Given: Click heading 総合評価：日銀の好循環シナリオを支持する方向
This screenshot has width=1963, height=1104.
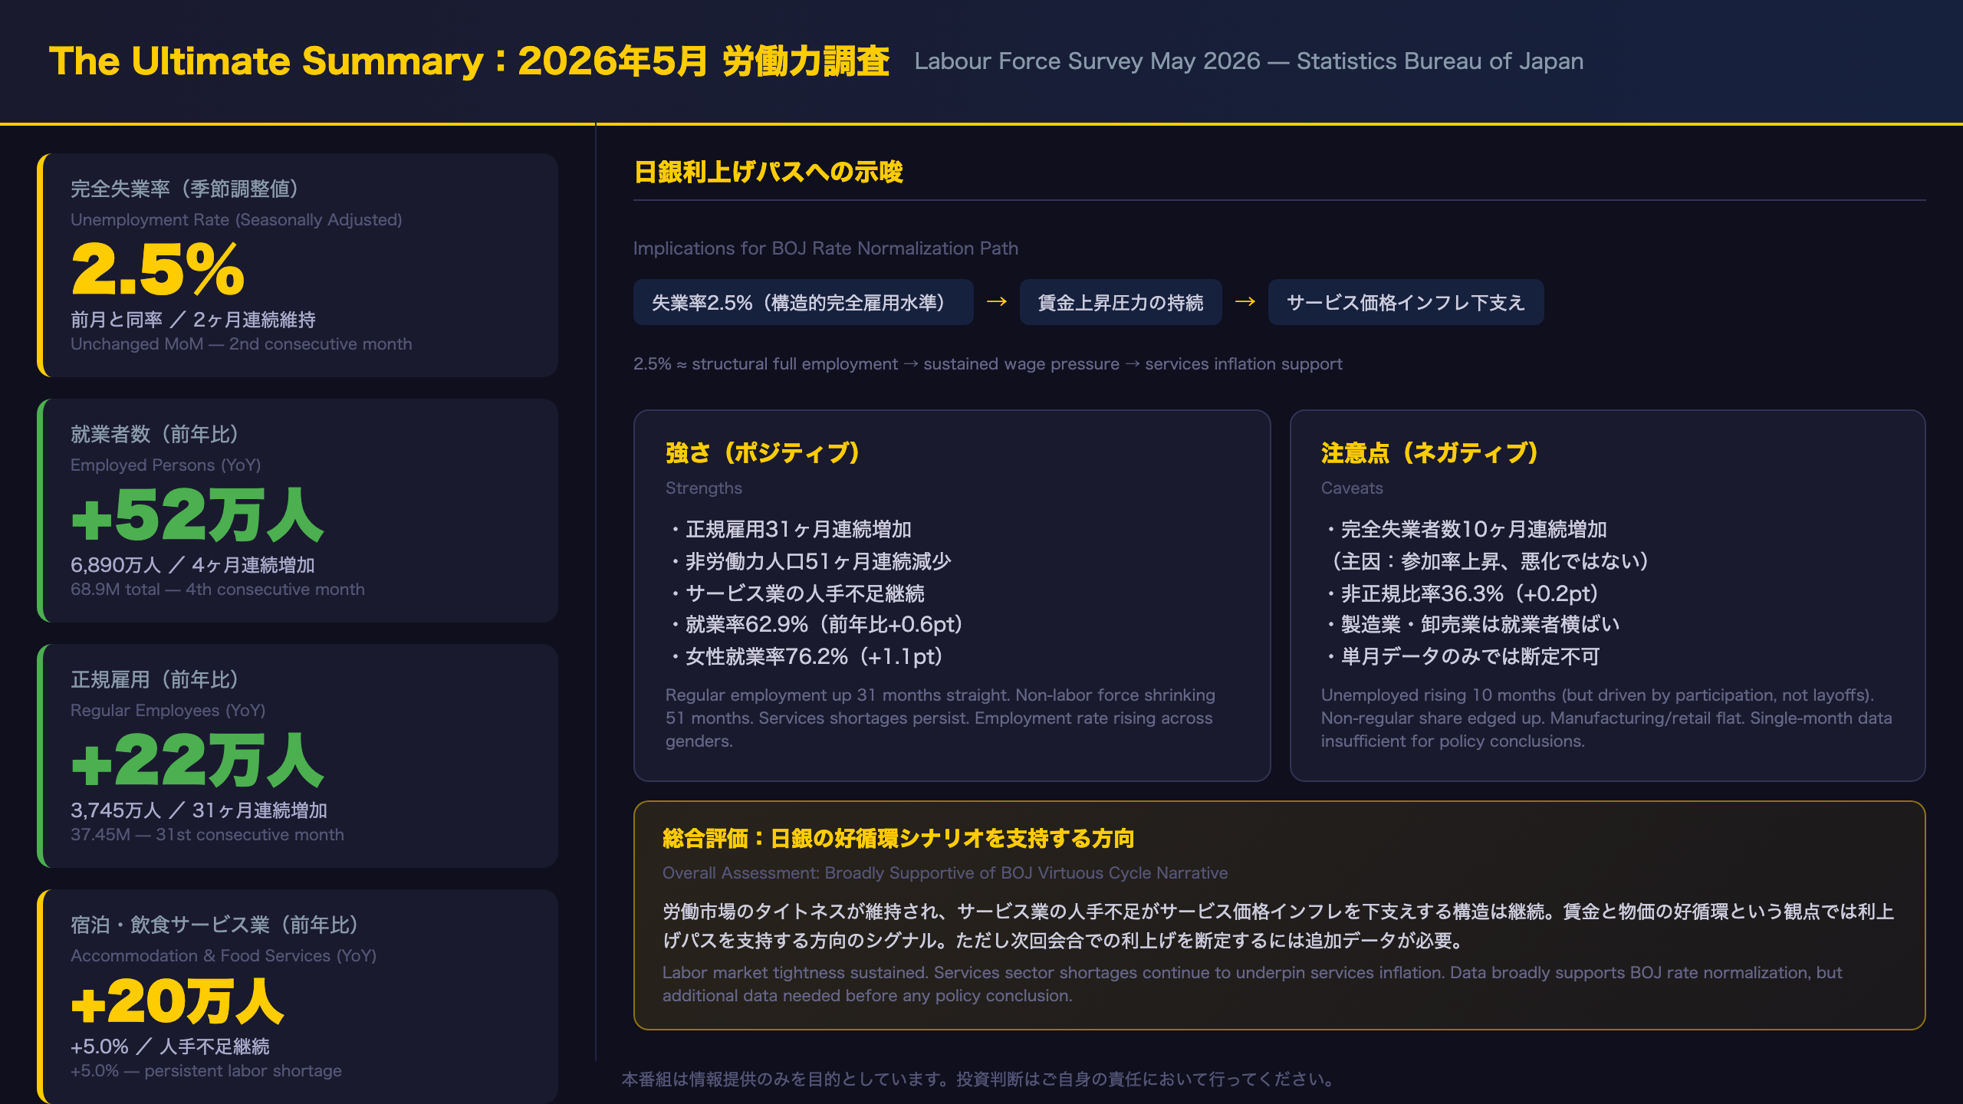Looking at the screenshot, I should [x=898, y=839].
